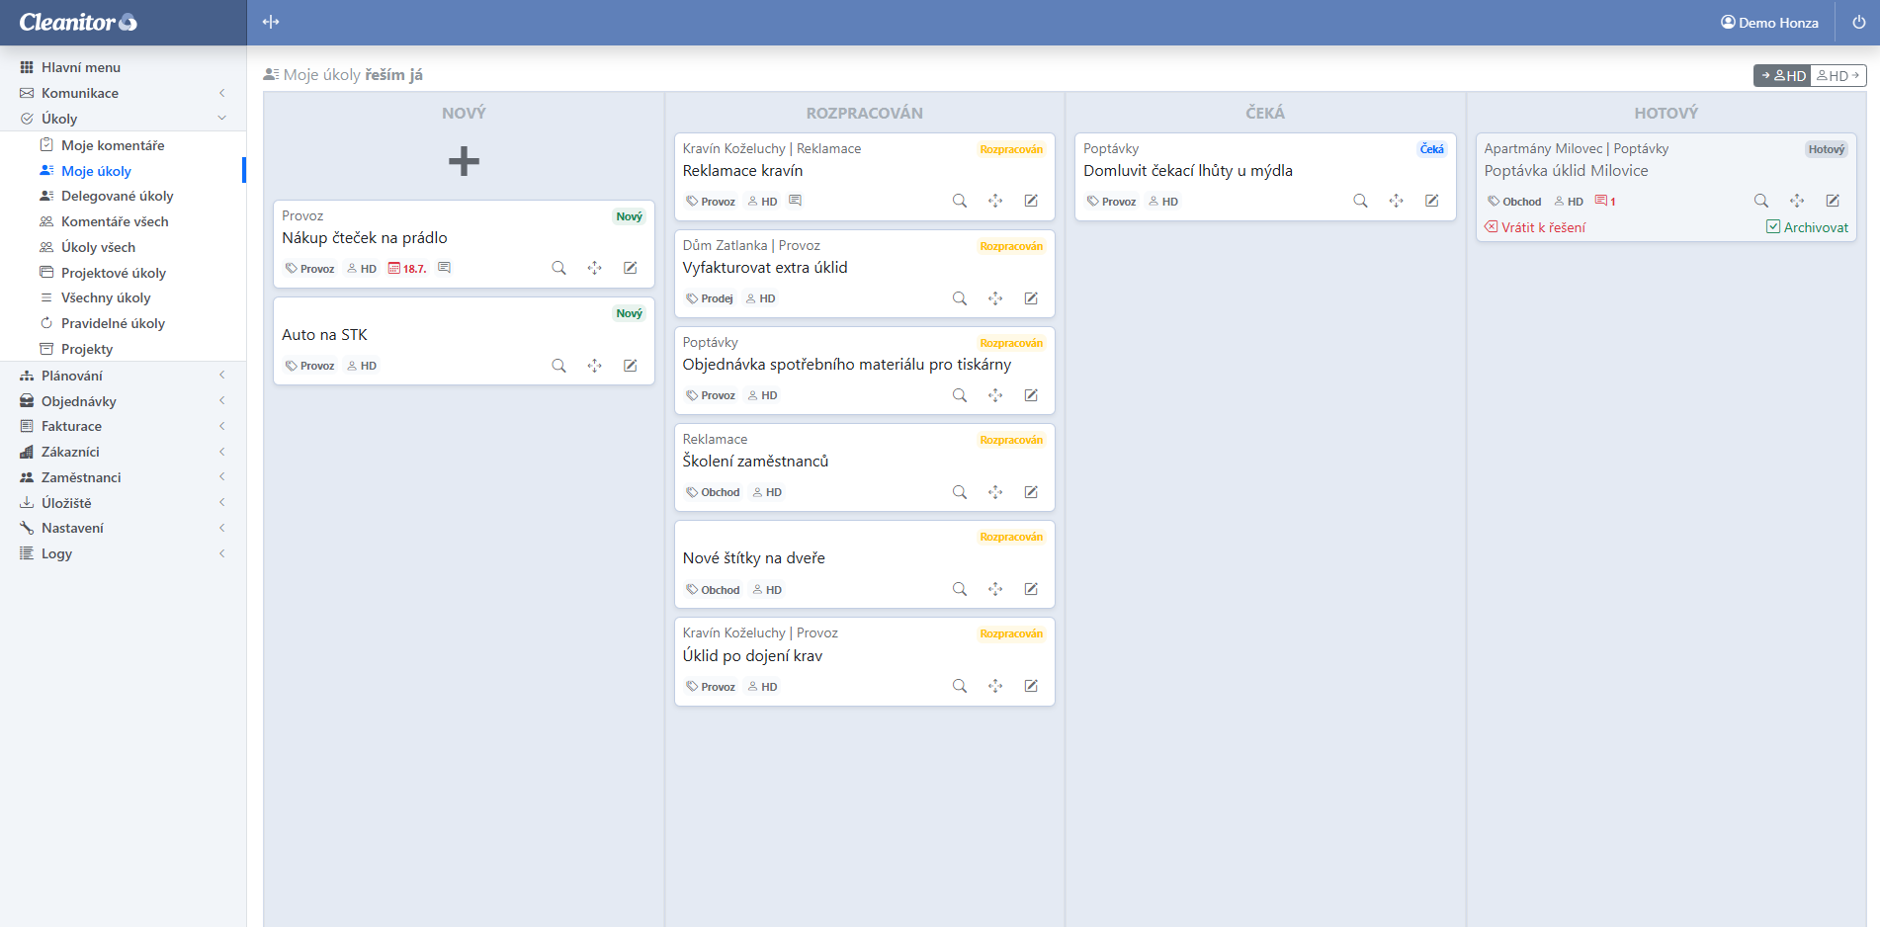
Task: Open comments count on Poptávka úklid Milovice
Action: [1605, 201]
